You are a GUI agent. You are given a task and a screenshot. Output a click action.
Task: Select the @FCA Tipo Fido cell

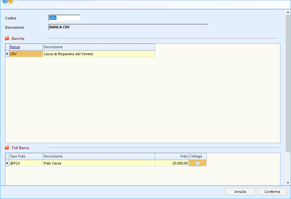coord(25,163)
